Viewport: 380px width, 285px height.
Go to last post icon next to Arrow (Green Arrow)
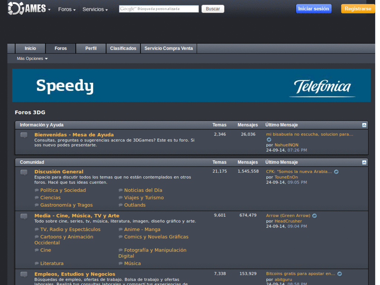[x=315, y=216]
